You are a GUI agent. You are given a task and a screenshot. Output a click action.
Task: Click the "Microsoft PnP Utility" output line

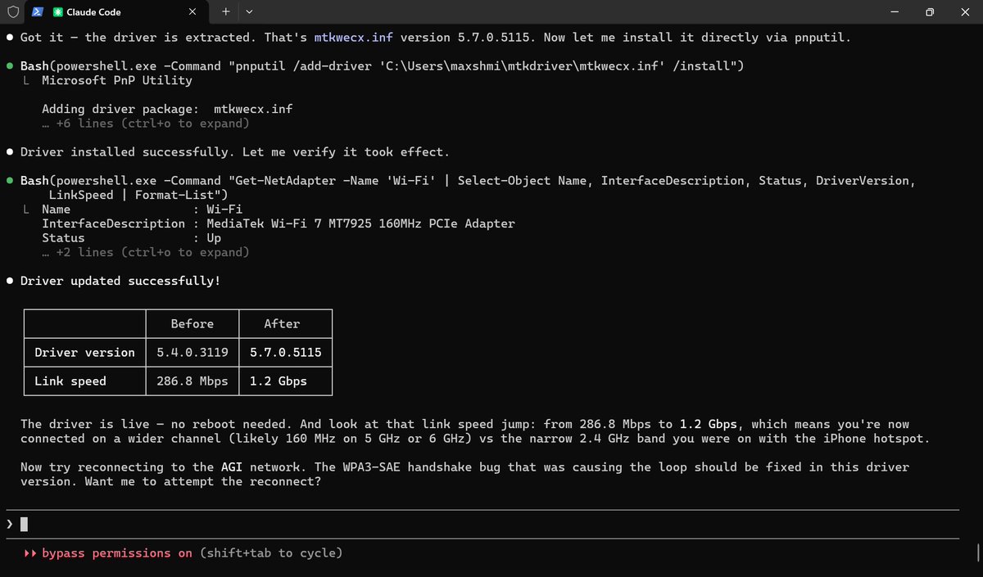117,80
